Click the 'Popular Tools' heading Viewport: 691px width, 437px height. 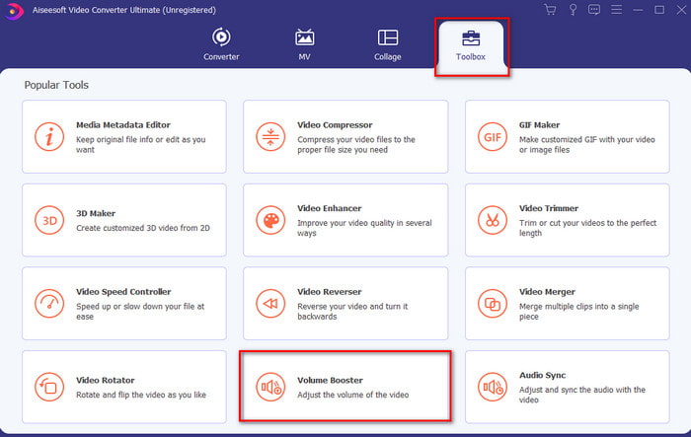coord(56,85)
